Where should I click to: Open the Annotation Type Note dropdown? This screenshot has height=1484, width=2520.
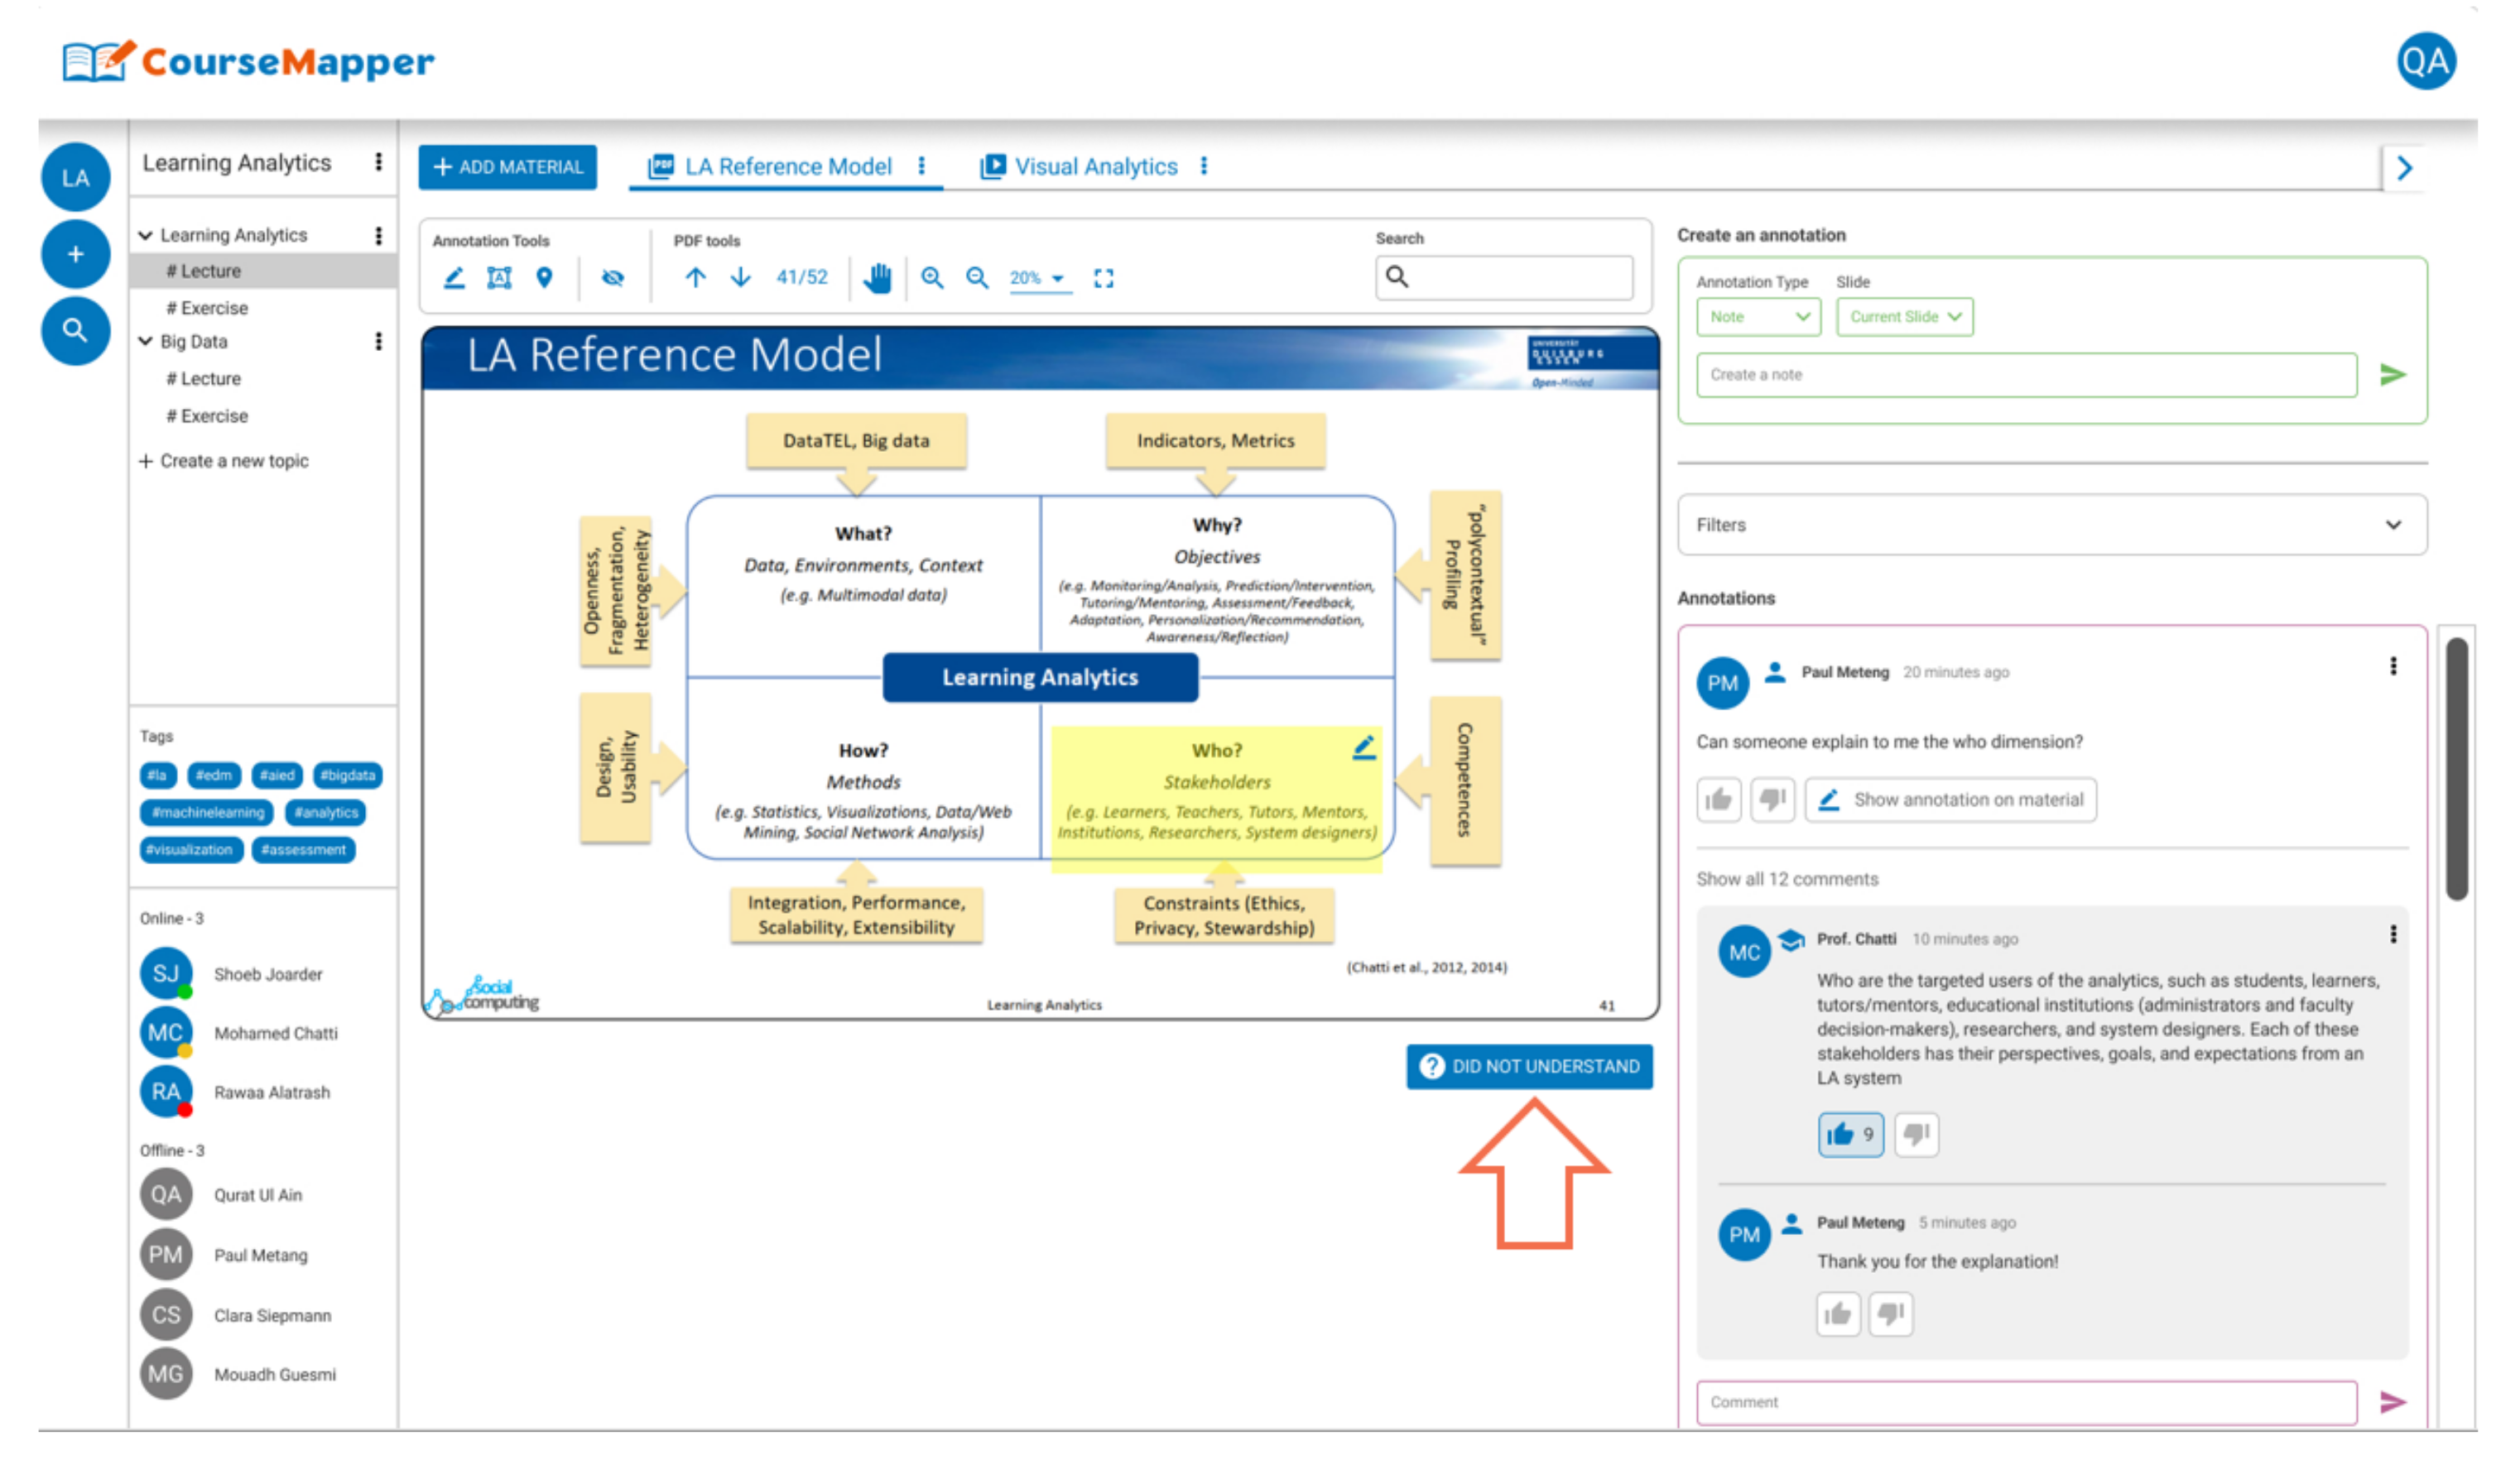(1757, 317)
